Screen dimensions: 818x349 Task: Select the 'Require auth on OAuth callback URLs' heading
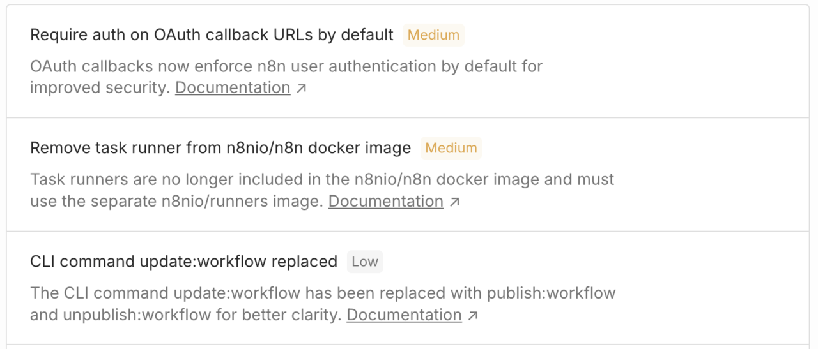212,35
